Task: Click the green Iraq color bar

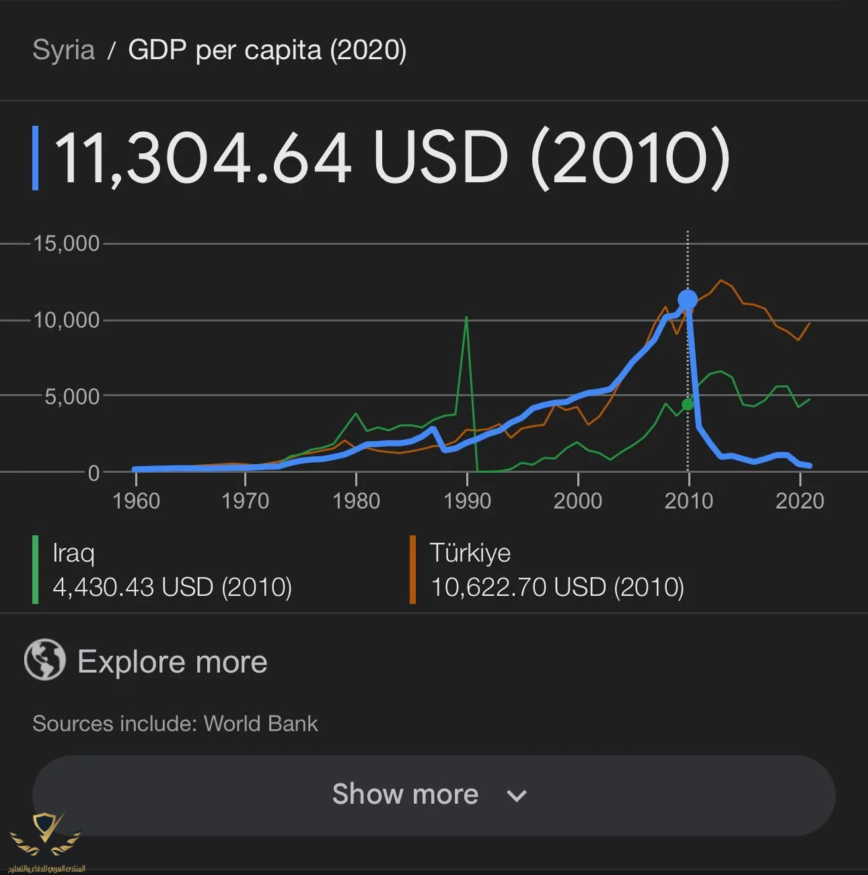Action: [x=35, y=570]
